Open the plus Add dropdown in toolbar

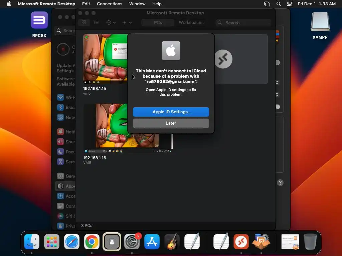(127, 23)
